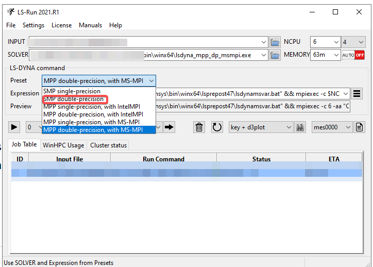Expand the INPUT path dropdown arrow

(264, 42)
